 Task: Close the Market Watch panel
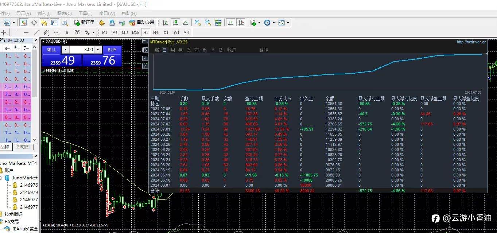tap(35, 40)
